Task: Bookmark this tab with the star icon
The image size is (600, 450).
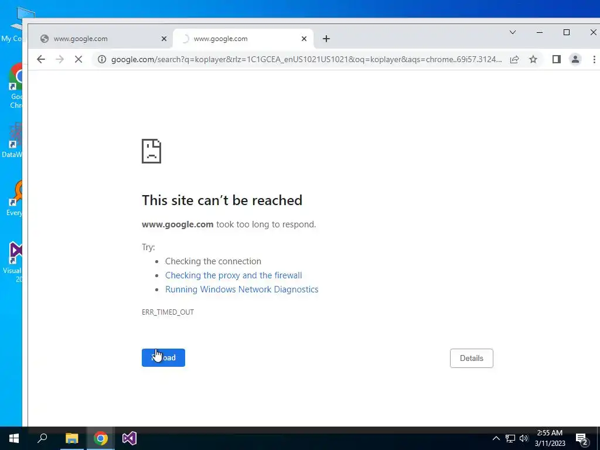Action: pyautogui.click(x=533, y=59)
